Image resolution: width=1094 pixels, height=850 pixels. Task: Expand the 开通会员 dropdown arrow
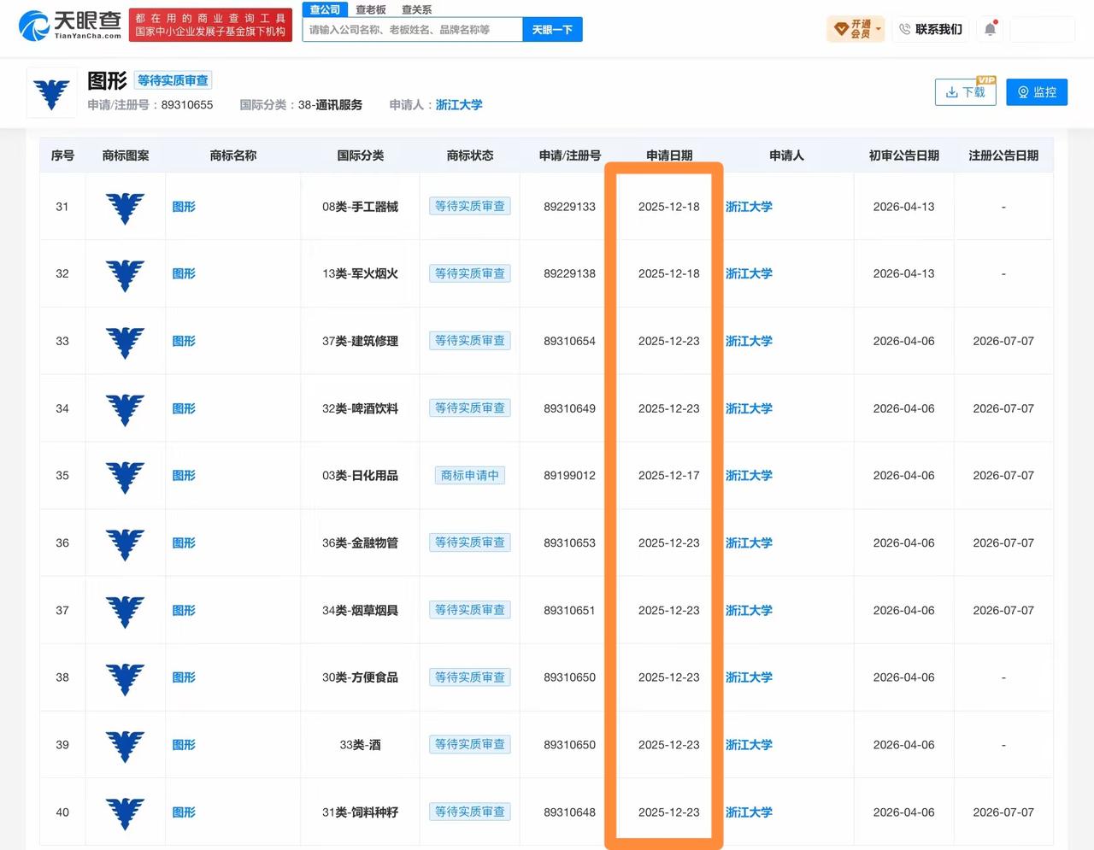tap(878, 29)
